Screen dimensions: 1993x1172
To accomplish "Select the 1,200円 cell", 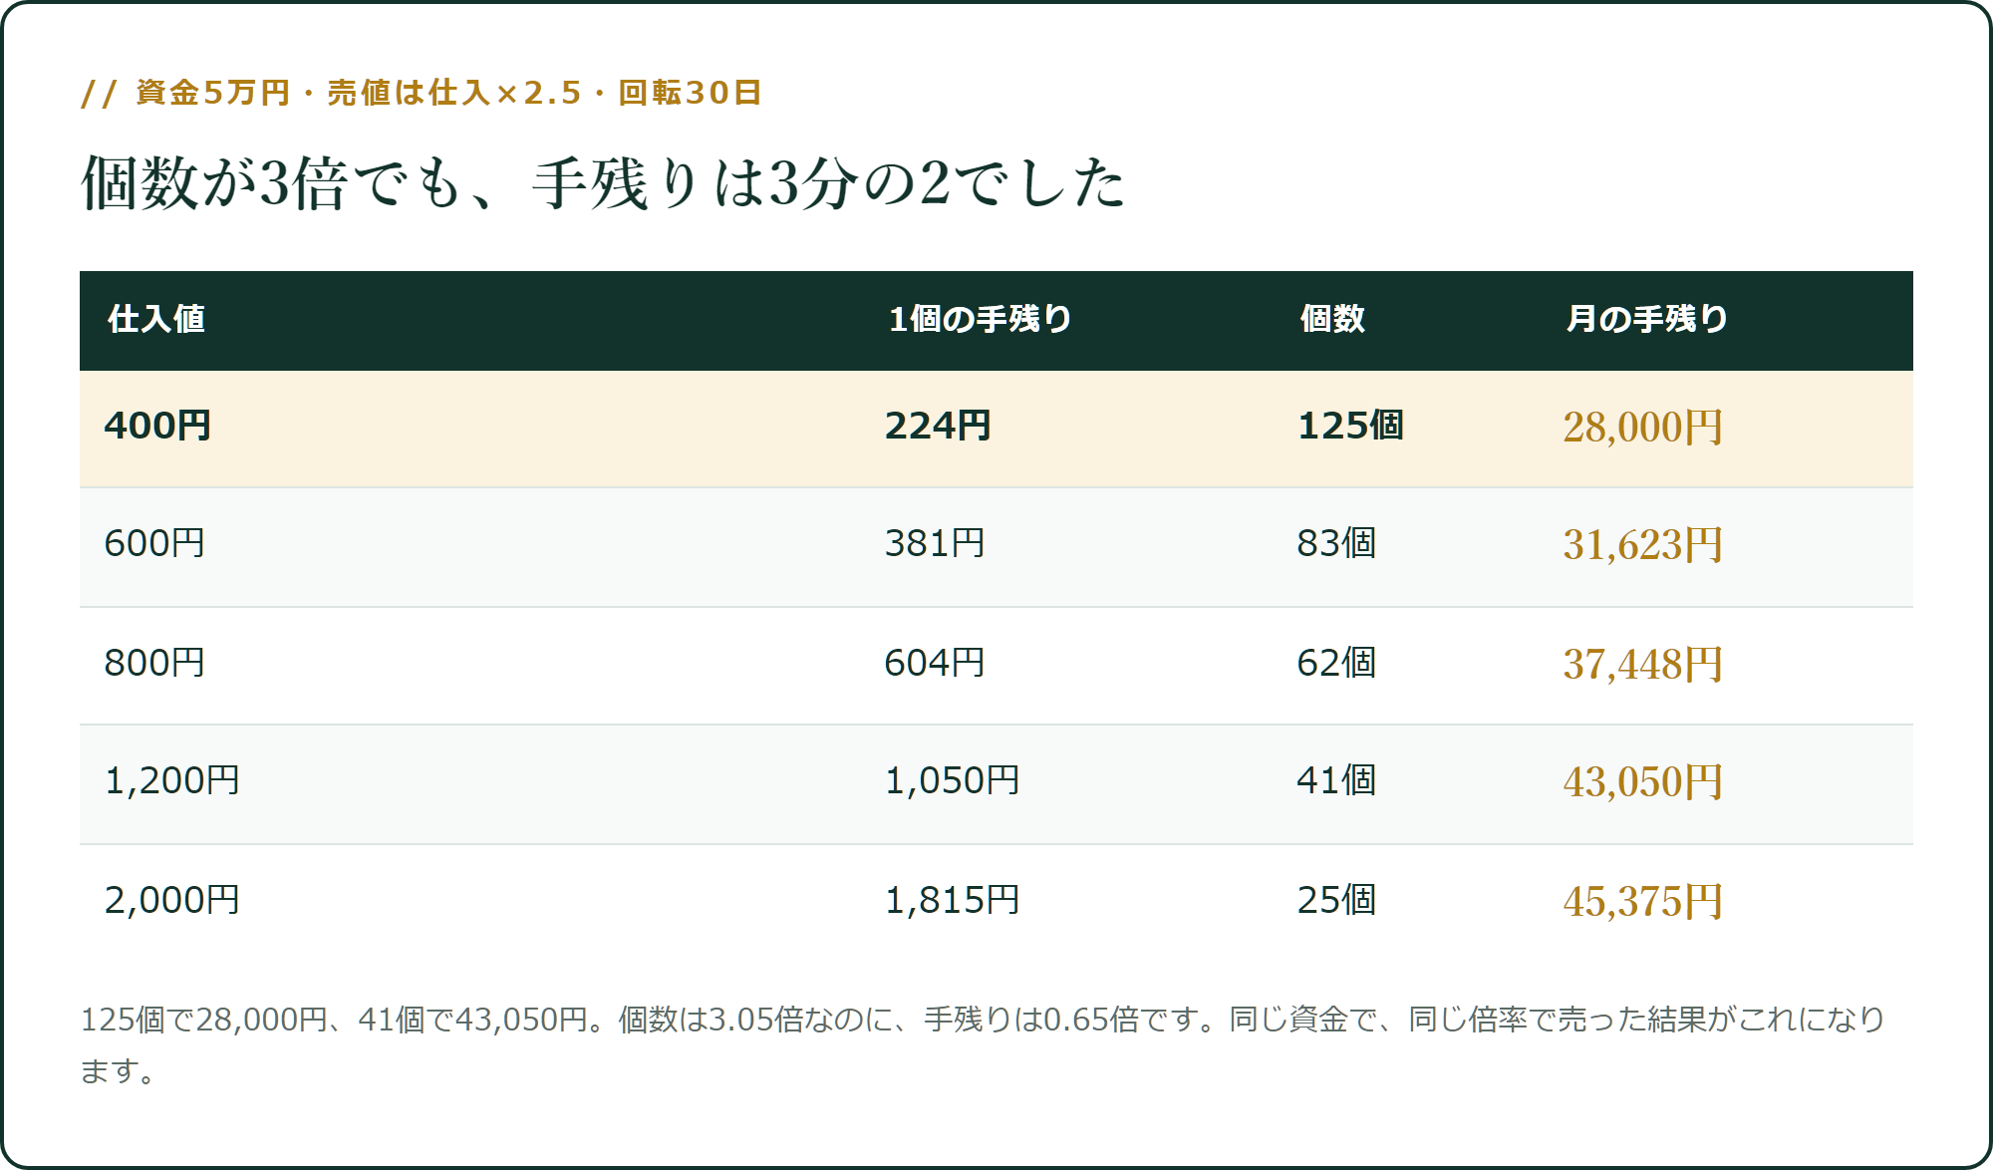I will tap(172, 781).
